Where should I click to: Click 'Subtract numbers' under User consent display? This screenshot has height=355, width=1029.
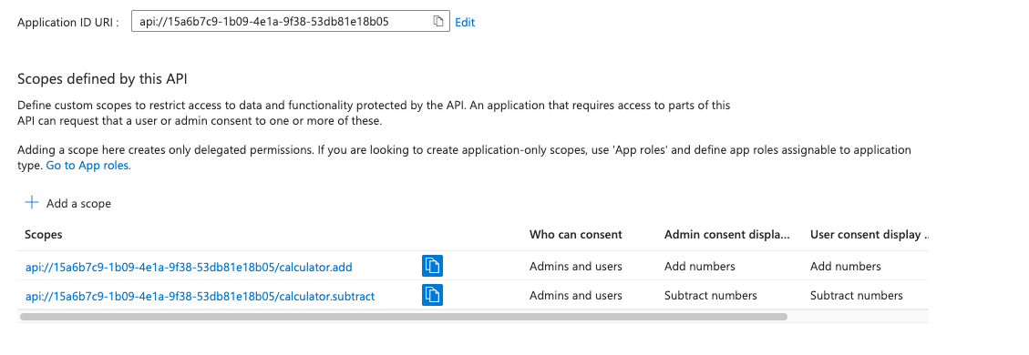point(857,296)
